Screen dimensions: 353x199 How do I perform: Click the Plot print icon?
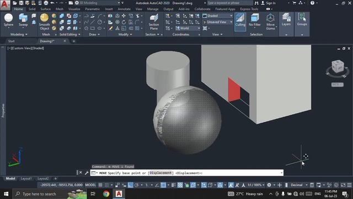click(x=46, y=3)
